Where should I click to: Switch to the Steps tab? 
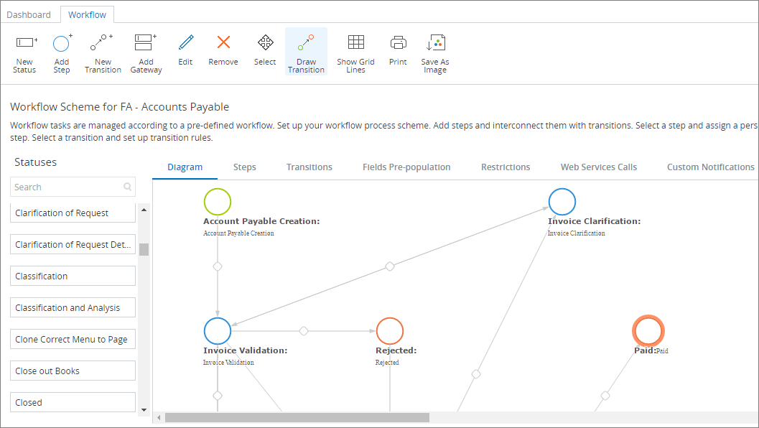coord(244,167)
